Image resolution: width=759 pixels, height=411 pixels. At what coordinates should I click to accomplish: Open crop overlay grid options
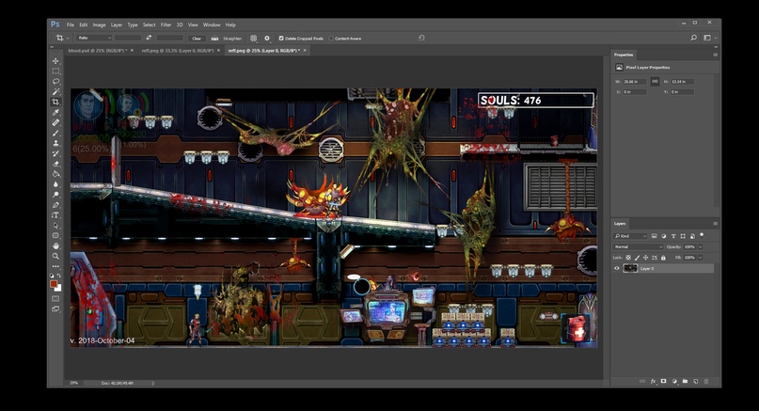point(253,38)
